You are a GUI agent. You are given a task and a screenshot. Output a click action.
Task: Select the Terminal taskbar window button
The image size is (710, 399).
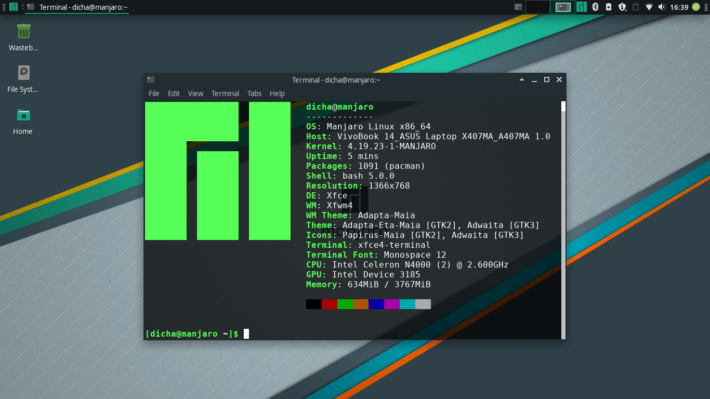(77, 7)
